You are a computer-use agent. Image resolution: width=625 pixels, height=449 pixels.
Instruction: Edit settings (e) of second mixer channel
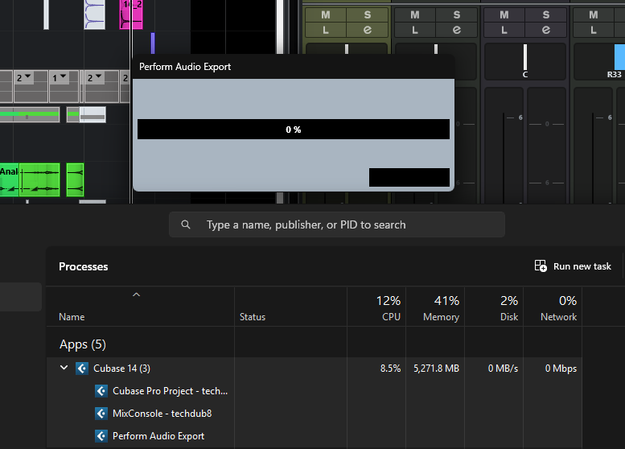tap(456, 30)
